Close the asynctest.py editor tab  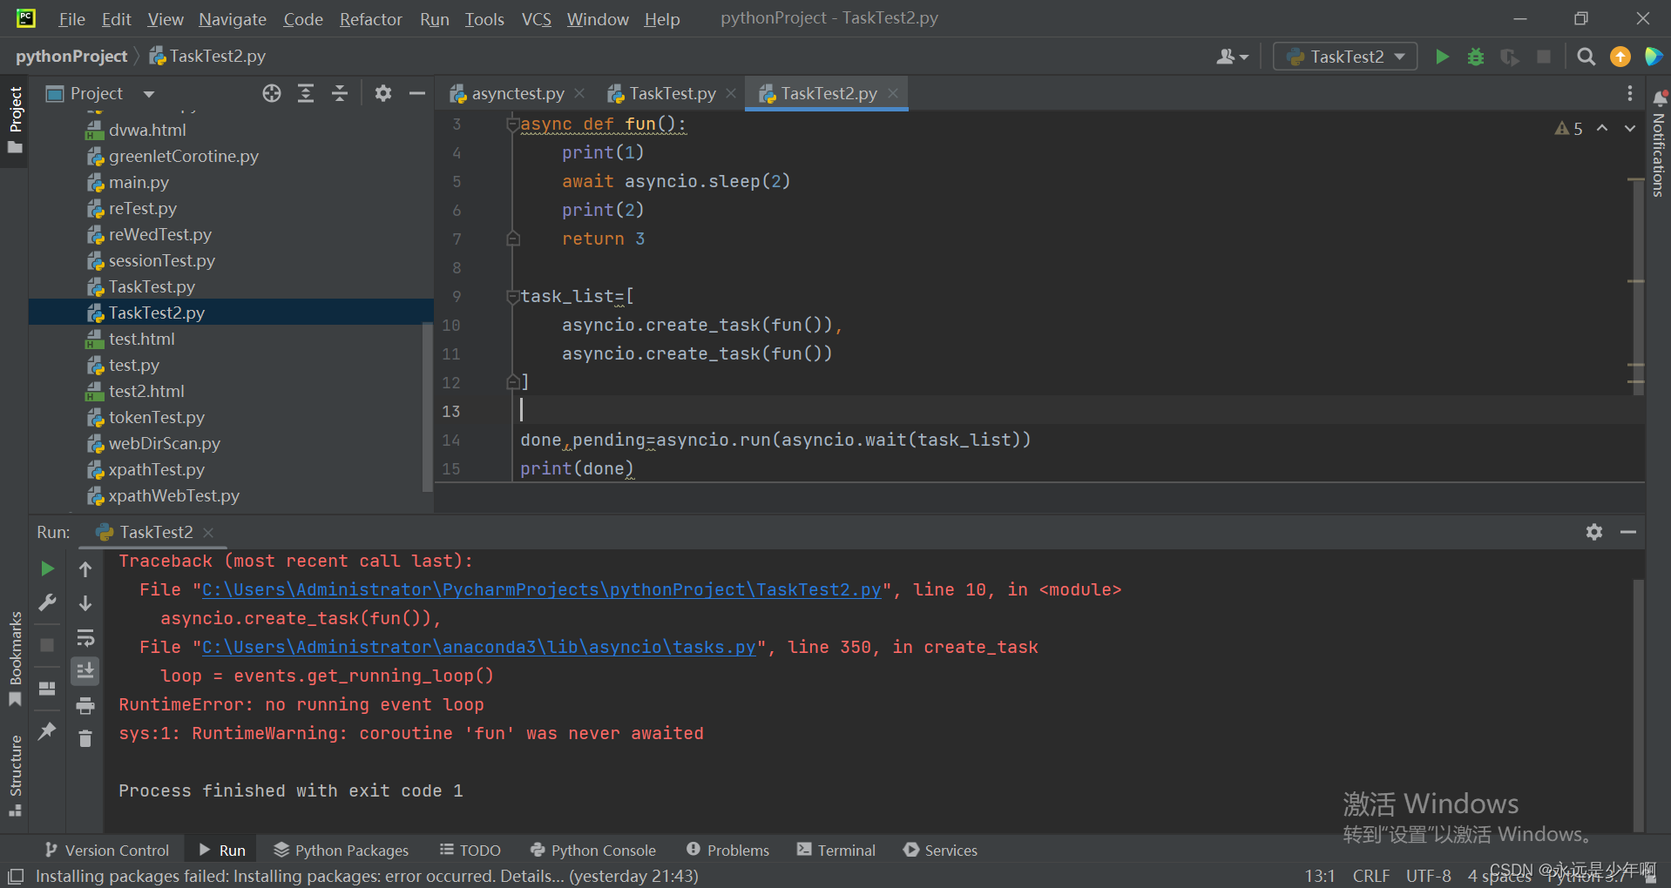click(x=579, y=93)
